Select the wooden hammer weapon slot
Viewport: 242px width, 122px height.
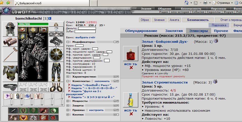pos(10,54)
